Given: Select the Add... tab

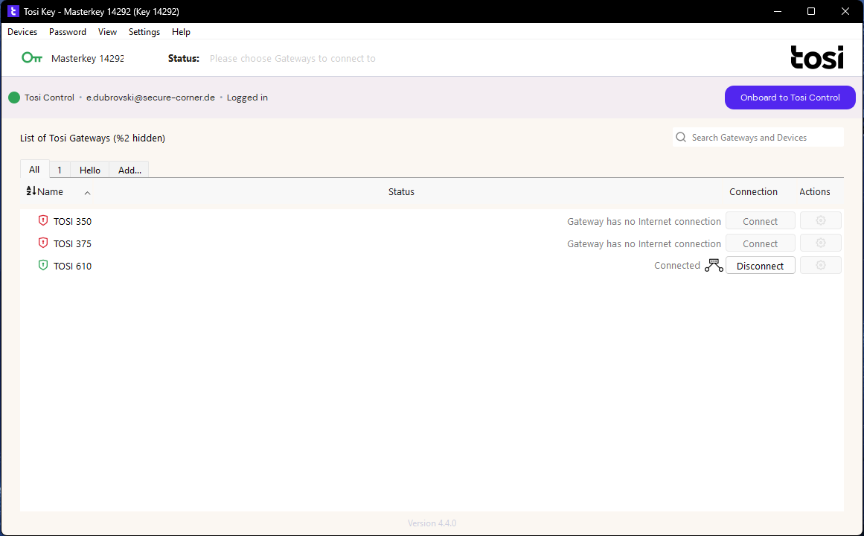Looking at the screenshot, I should click(x=129, y=170).
